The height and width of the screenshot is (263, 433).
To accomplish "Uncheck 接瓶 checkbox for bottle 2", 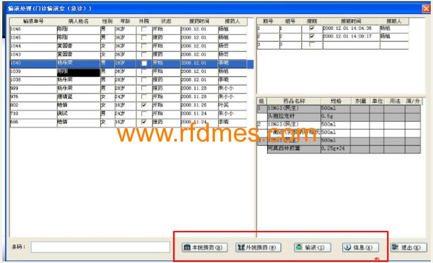I will click(x=312, y=36).
